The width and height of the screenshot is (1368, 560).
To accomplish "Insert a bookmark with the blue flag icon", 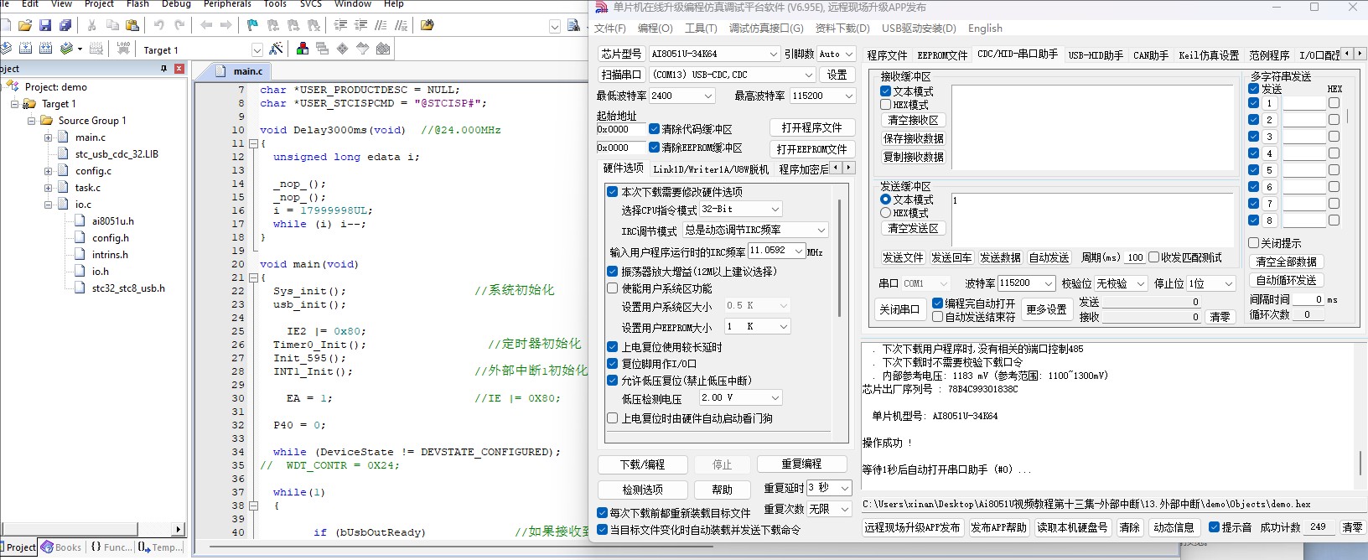I will coord(253,25).
